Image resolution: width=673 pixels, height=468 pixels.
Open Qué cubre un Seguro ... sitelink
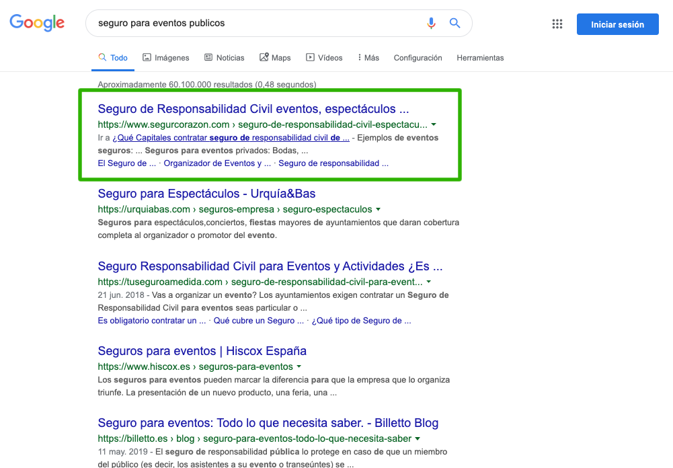click(258, 321)
